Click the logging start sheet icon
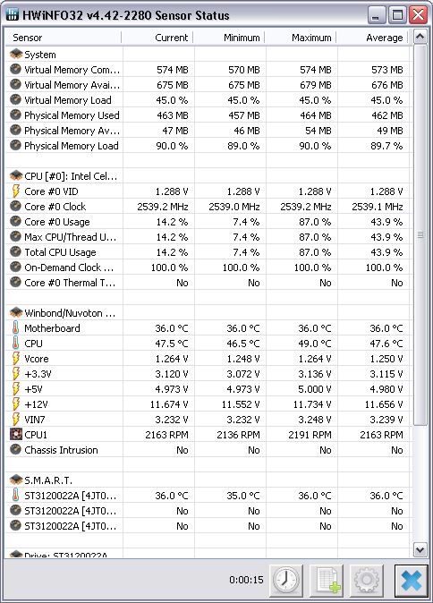The height and width of the screenshot is (603, 433). pyautogui.click(x=327, y=581)
